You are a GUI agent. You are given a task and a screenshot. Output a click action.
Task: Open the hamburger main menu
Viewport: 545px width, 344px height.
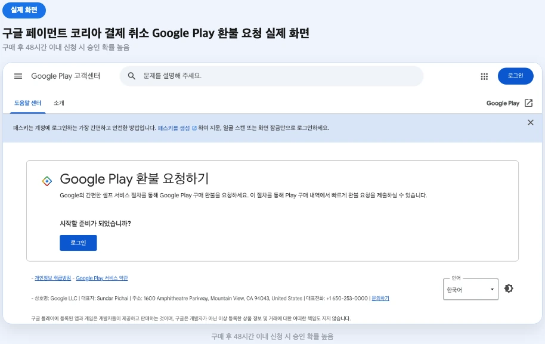[18, 76]
